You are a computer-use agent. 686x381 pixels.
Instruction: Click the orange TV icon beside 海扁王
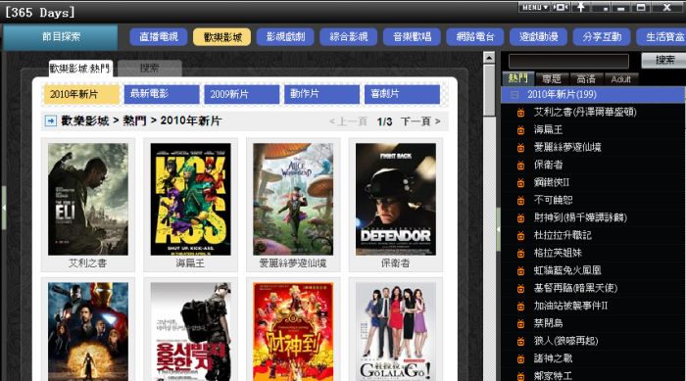(520, 130)
